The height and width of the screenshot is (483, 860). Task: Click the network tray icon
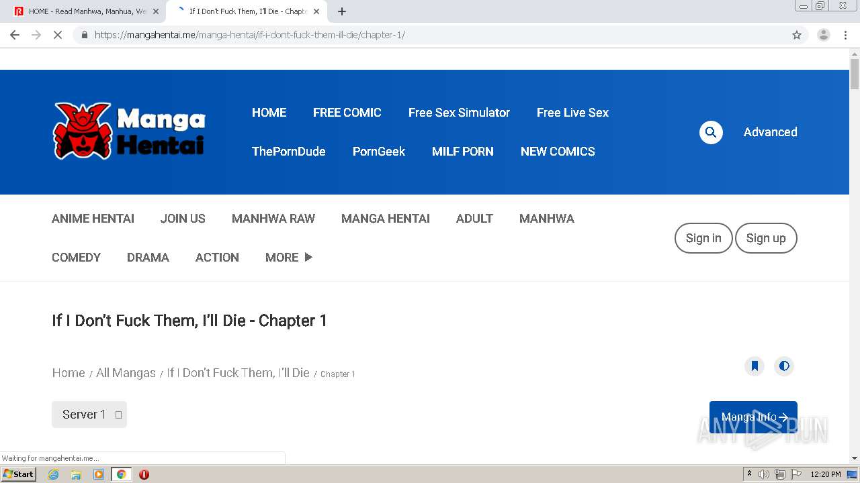[780, 474]
